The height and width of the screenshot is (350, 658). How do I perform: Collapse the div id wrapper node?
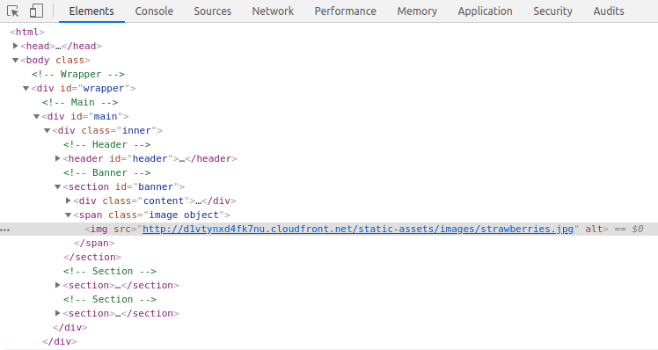pyautogui.click(x=26, y=88)
